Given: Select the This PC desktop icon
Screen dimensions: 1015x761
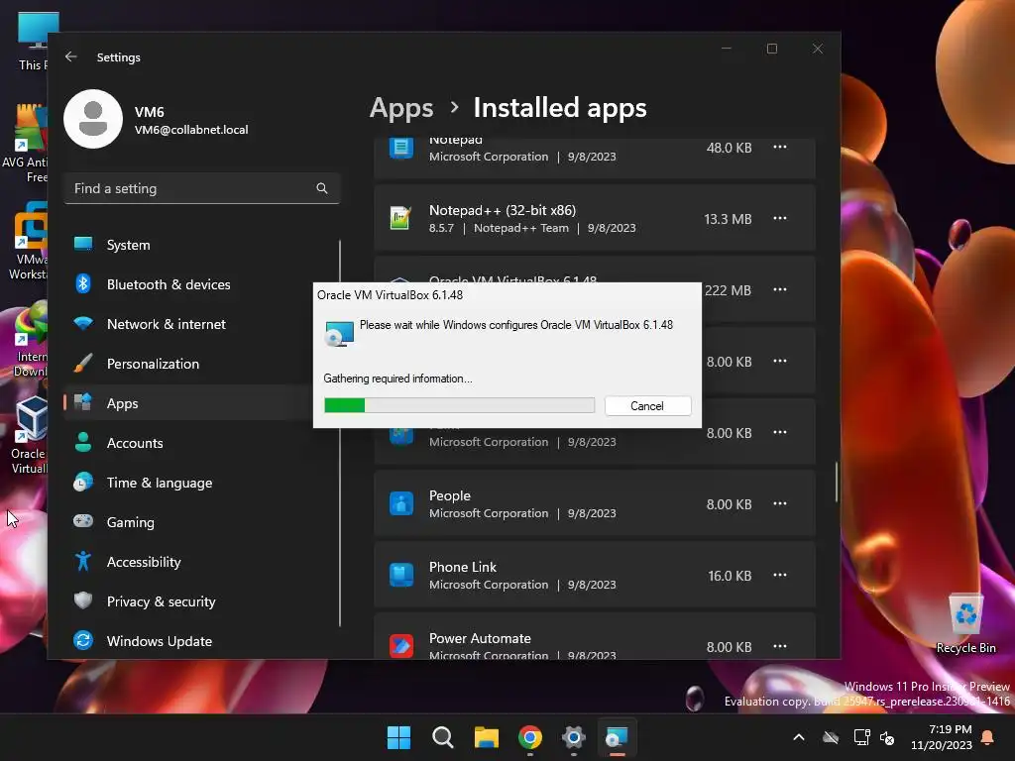Looking at the screenshot, I should tap(33, 42).
